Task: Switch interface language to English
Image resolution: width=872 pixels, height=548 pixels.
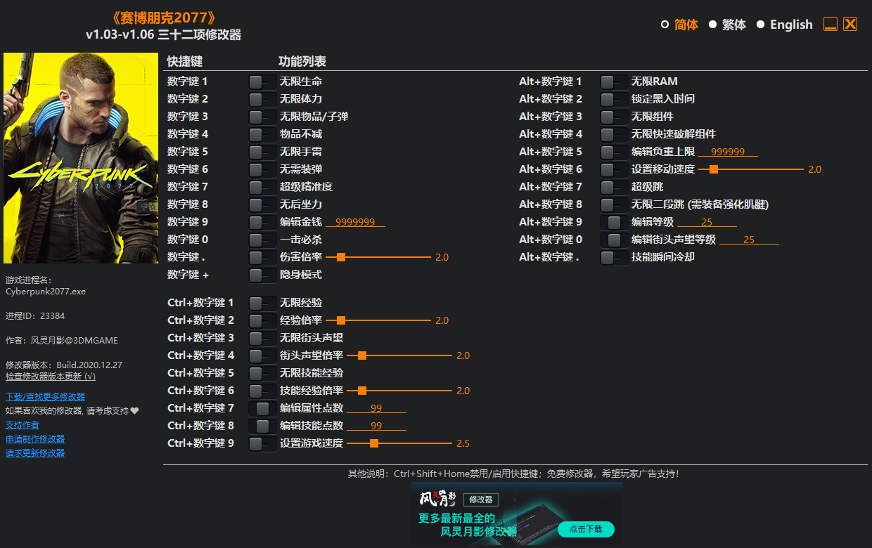Action: [x=791, y=24]
